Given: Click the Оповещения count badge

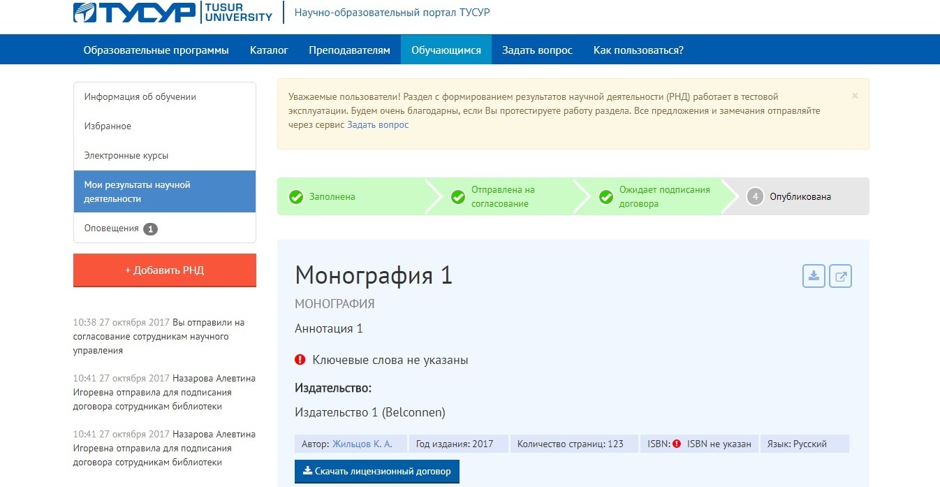Looking at the screenshot, I should point(150,228).
